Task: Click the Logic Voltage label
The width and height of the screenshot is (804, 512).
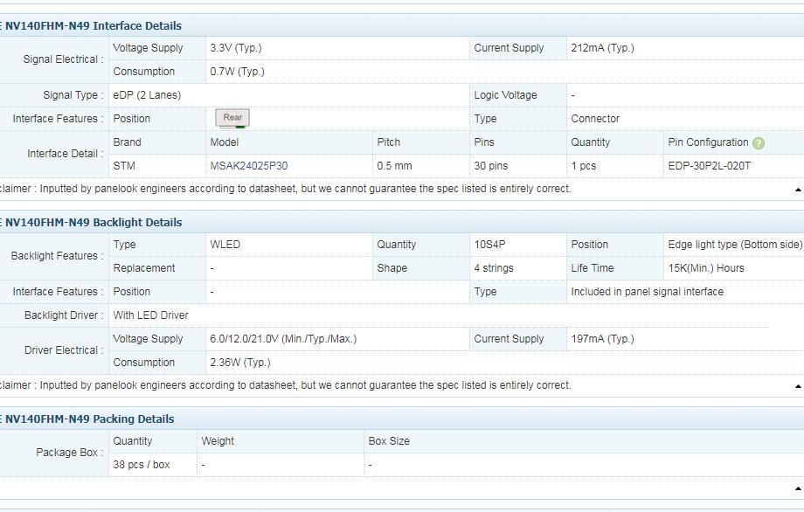Action: (506, 95)
